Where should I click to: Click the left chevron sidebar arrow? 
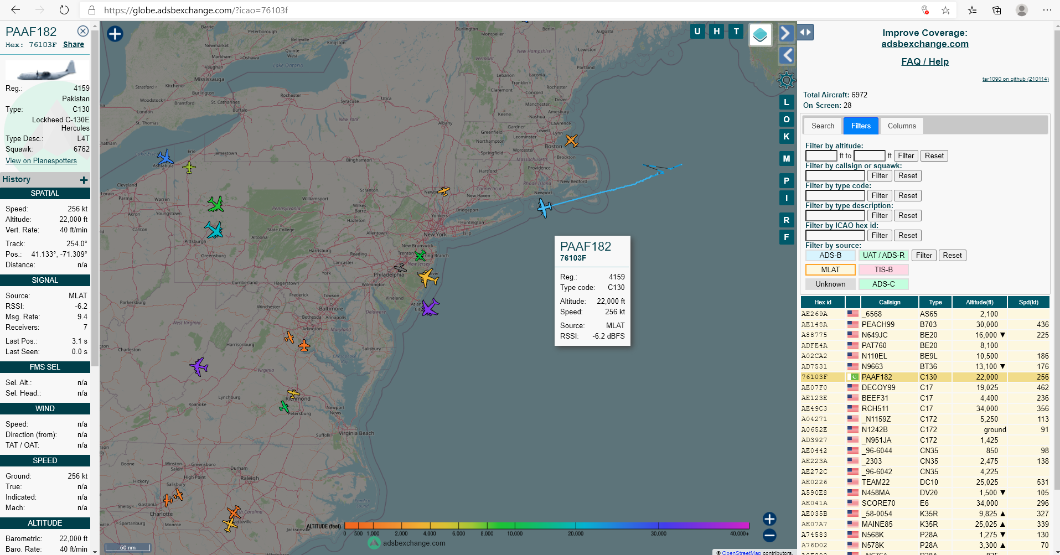(x=786, y=55)
